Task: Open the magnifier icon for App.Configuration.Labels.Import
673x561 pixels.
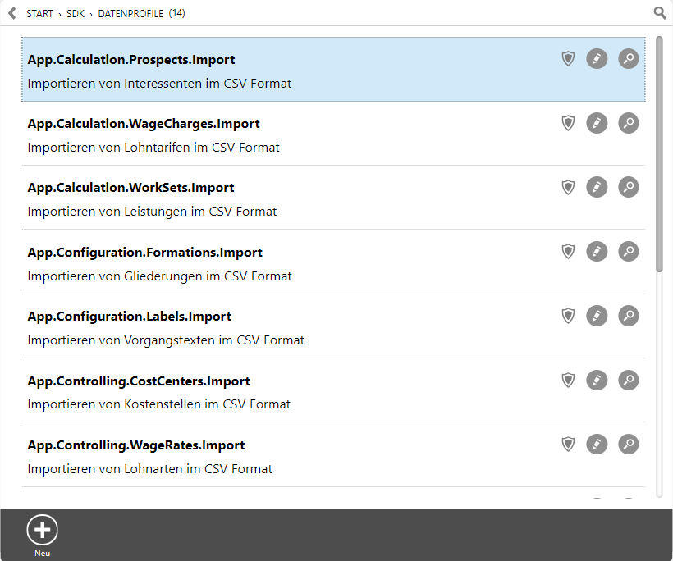Action: point(629,316)
